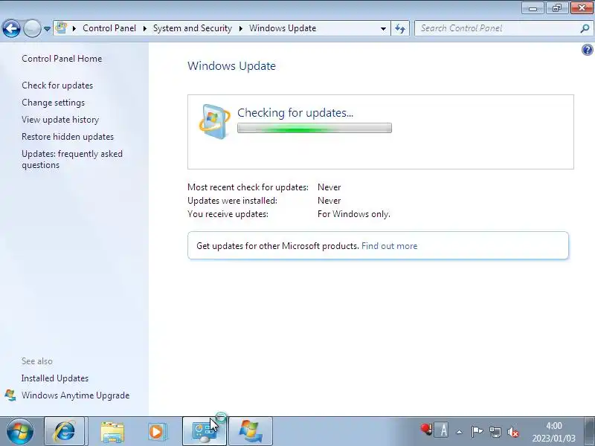Image resolution: width=595 pixels, height=446 pixels.
Task: Click the Windows Anytime Upgrade flag icon
Action: coord(10,395)
